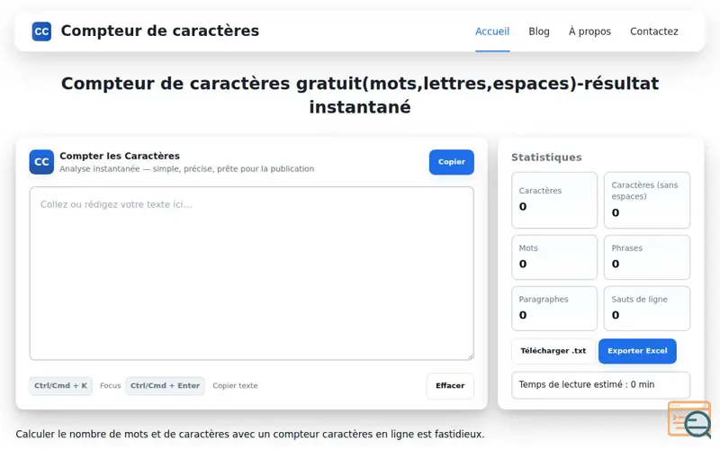
Task: Click the Temps de lecture estimé box
Action: point(600,385)
